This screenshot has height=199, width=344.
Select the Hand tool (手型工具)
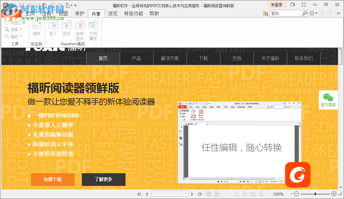coord(15,23)
